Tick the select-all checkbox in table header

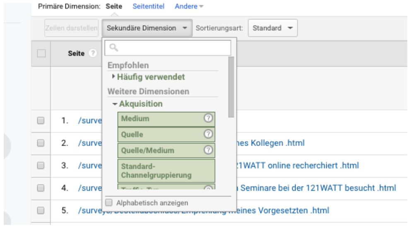pos(41,54)
